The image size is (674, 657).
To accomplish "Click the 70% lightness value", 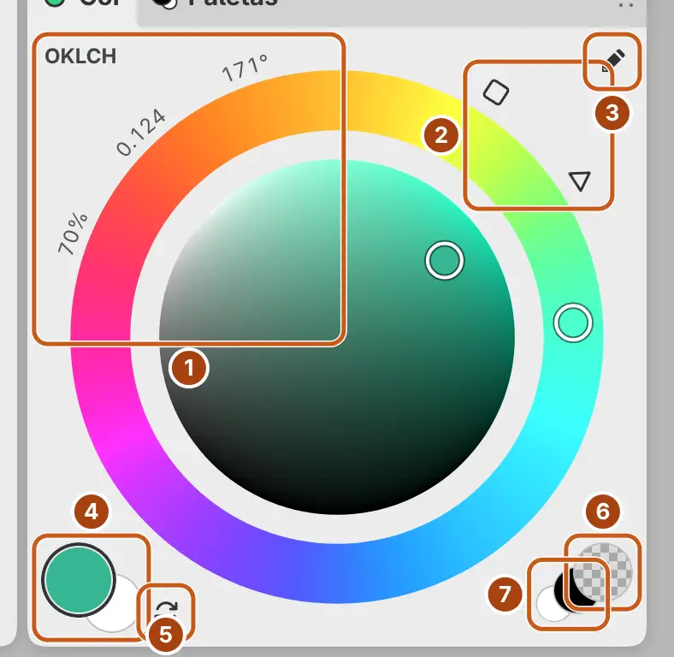I will click(x=73, y=234).
